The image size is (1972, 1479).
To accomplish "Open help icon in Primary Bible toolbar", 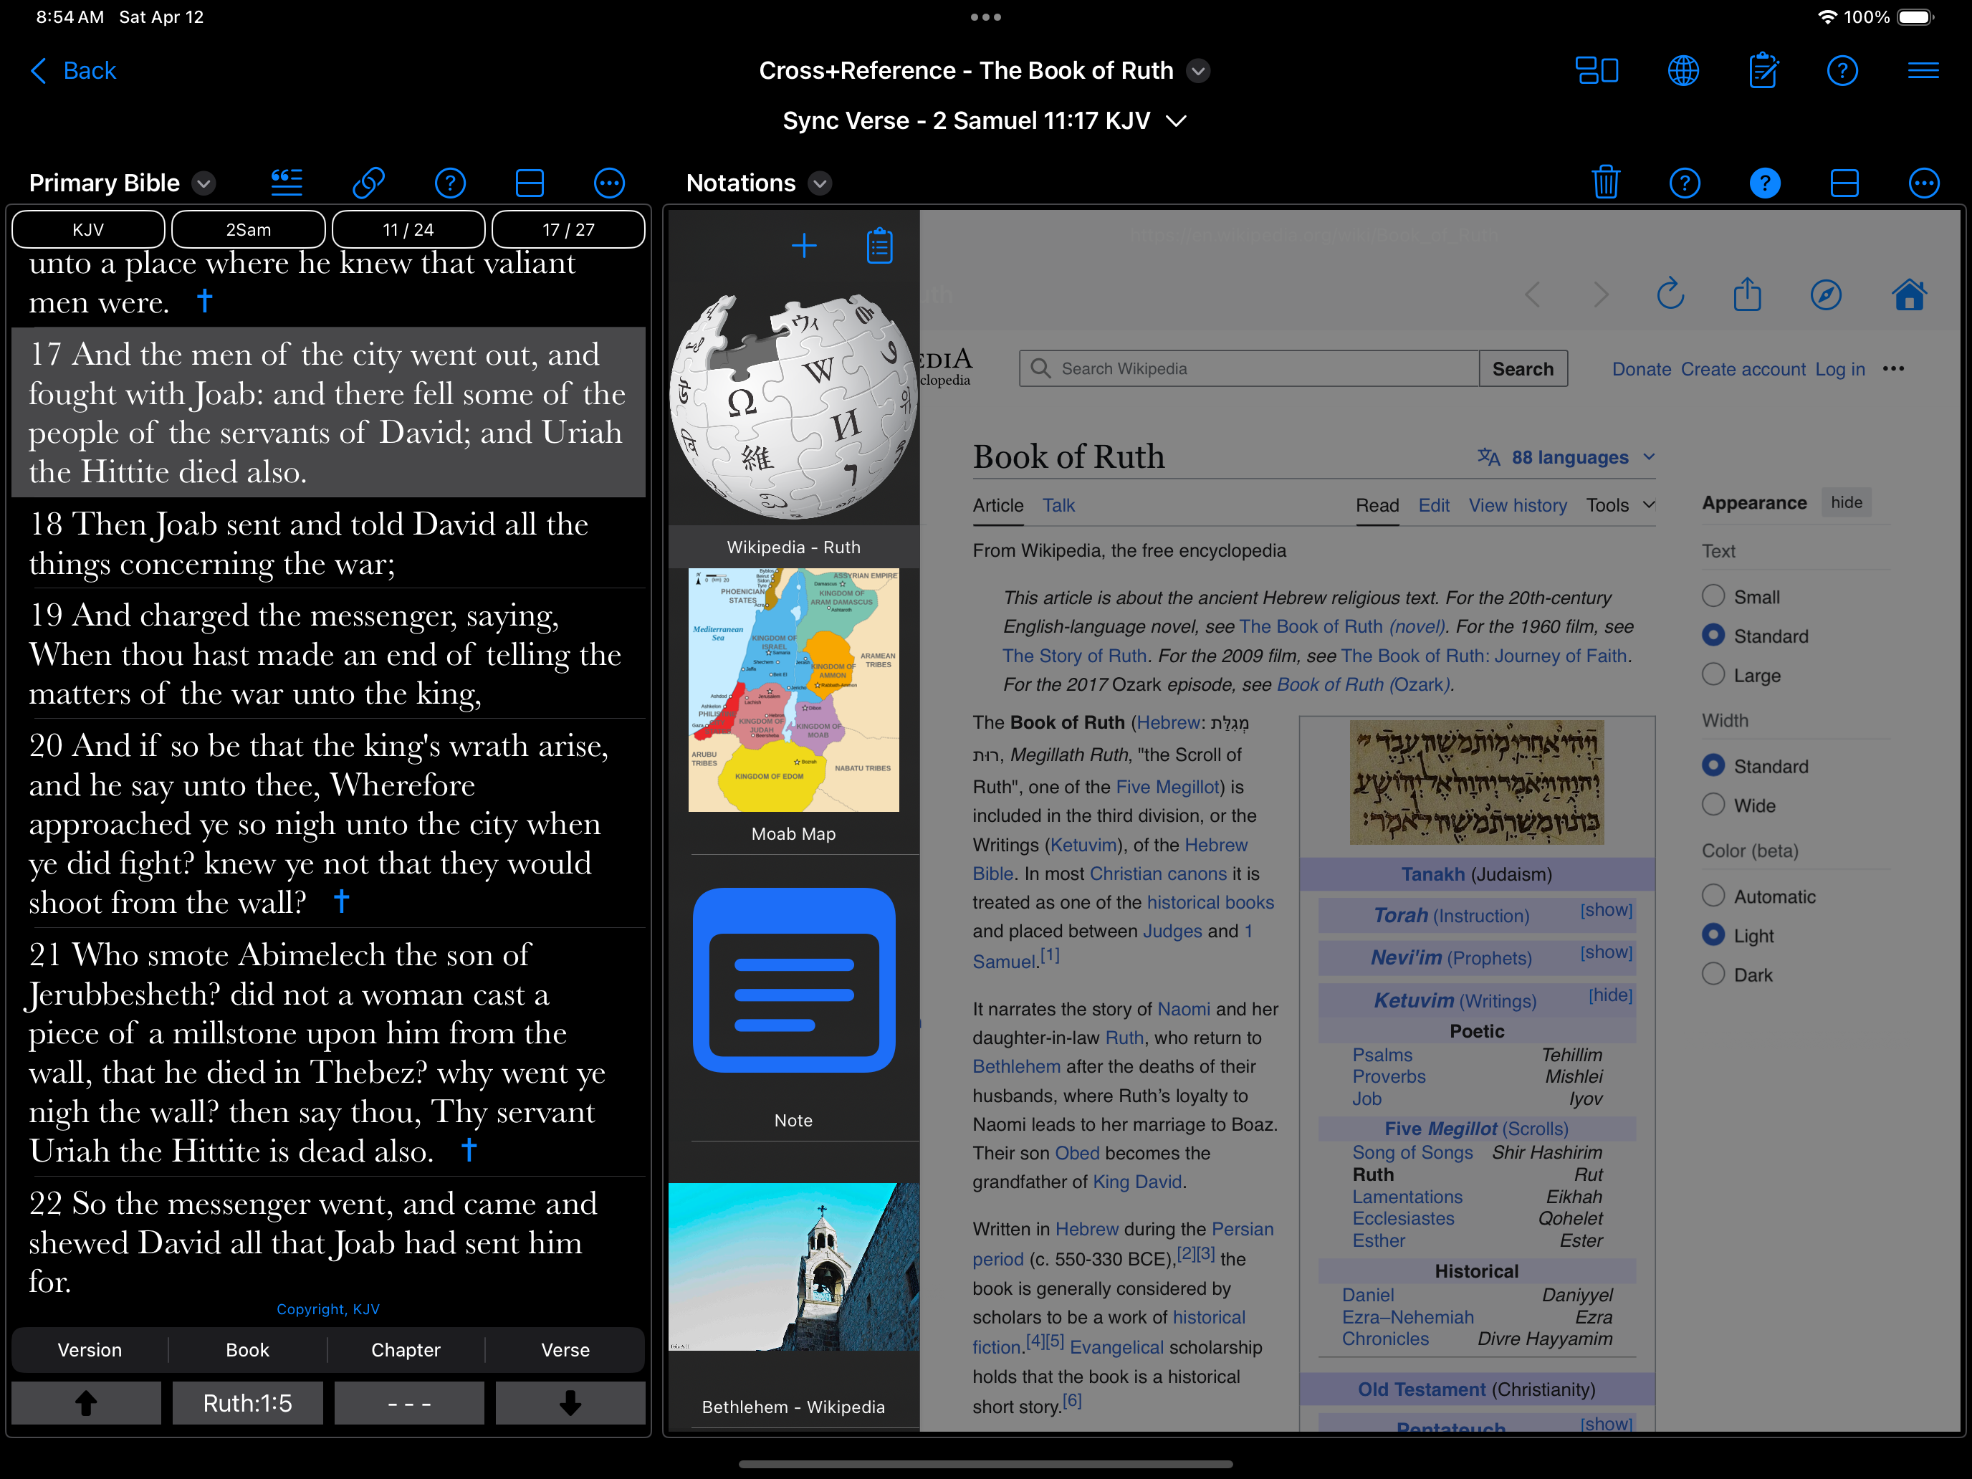I will (450, 183).
